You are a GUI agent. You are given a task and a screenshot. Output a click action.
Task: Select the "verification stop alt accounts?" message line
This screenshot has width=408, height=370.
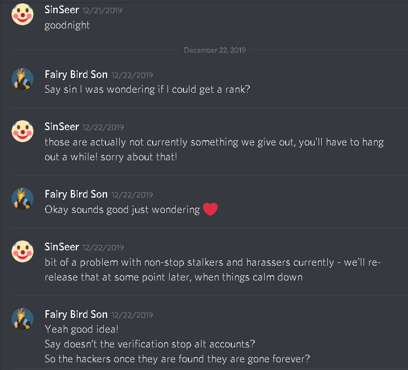point(150,344)
